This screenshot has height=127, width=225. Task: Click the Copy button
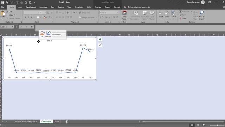9,15
